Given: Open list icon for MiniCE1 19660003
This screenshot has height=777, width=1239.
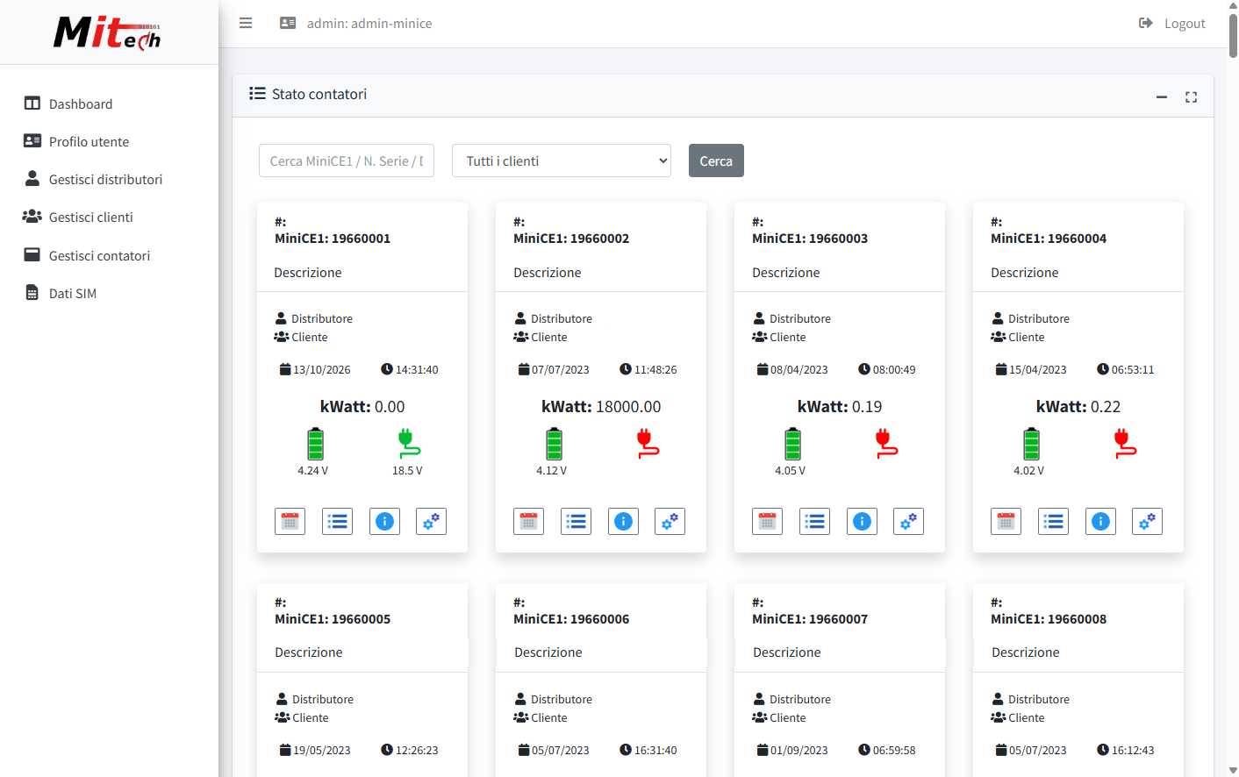Looking at the screenshot, I should click(814, 521).
